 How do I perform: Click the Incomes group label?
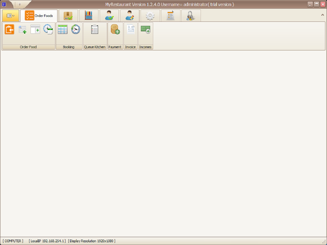tap(145, 47)
